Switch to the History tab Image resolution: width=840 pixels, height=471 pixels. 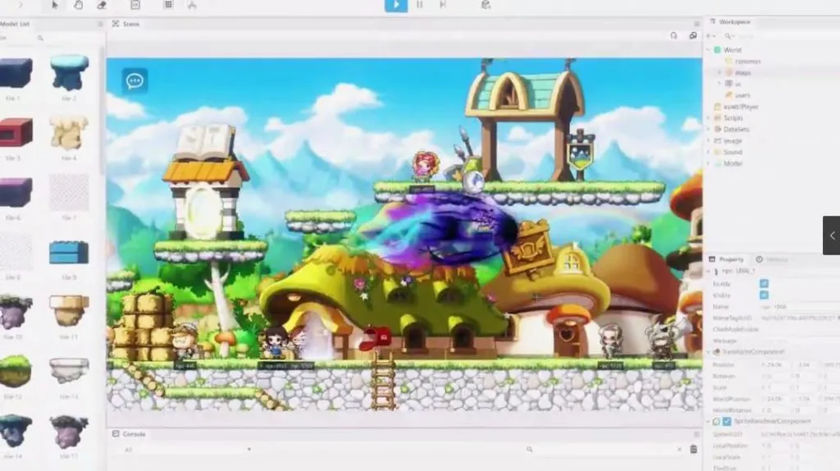point(773,259)
